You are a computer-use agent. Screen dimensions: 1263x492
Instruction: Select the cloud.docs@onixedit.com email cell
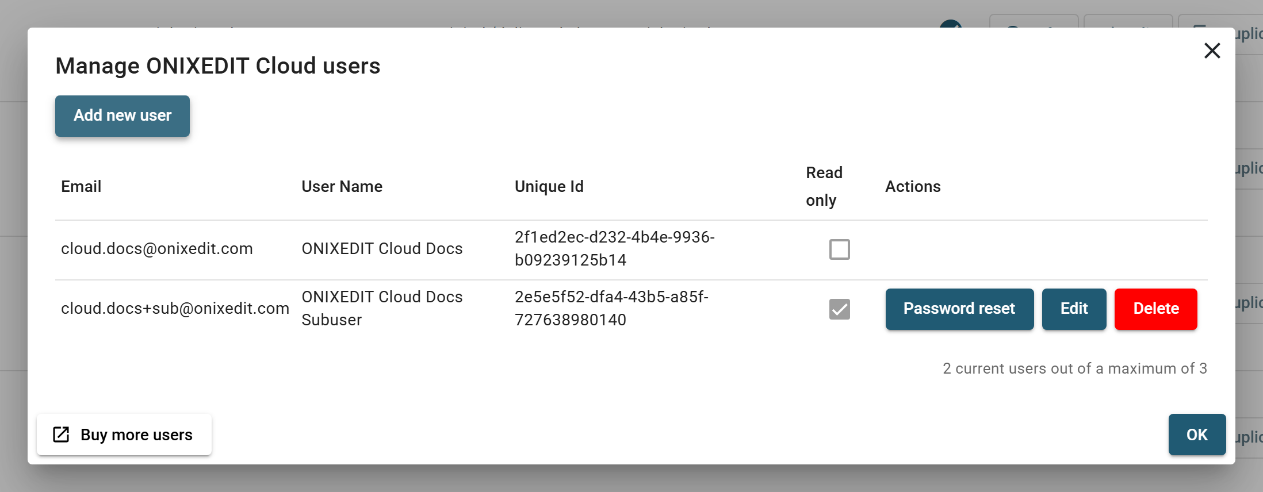click(x=156, y=248)
